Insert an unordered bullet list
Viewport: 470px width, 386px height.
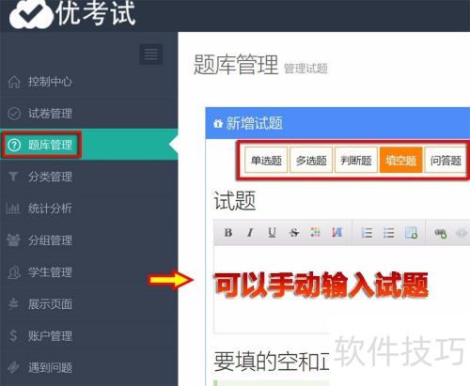coord(388,233)
